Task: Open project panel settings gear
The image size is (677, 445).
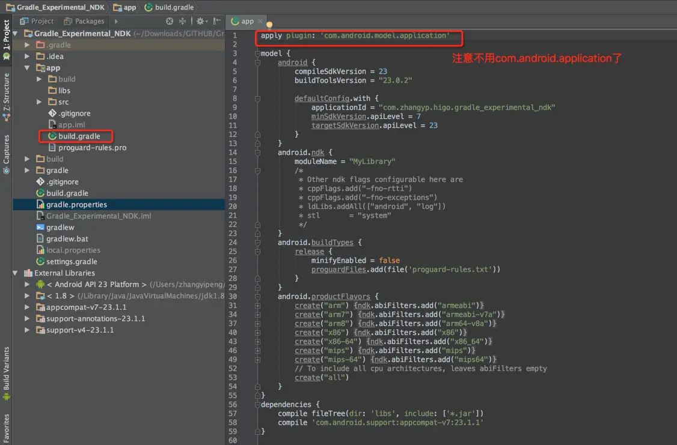Action: pos(201,21)
